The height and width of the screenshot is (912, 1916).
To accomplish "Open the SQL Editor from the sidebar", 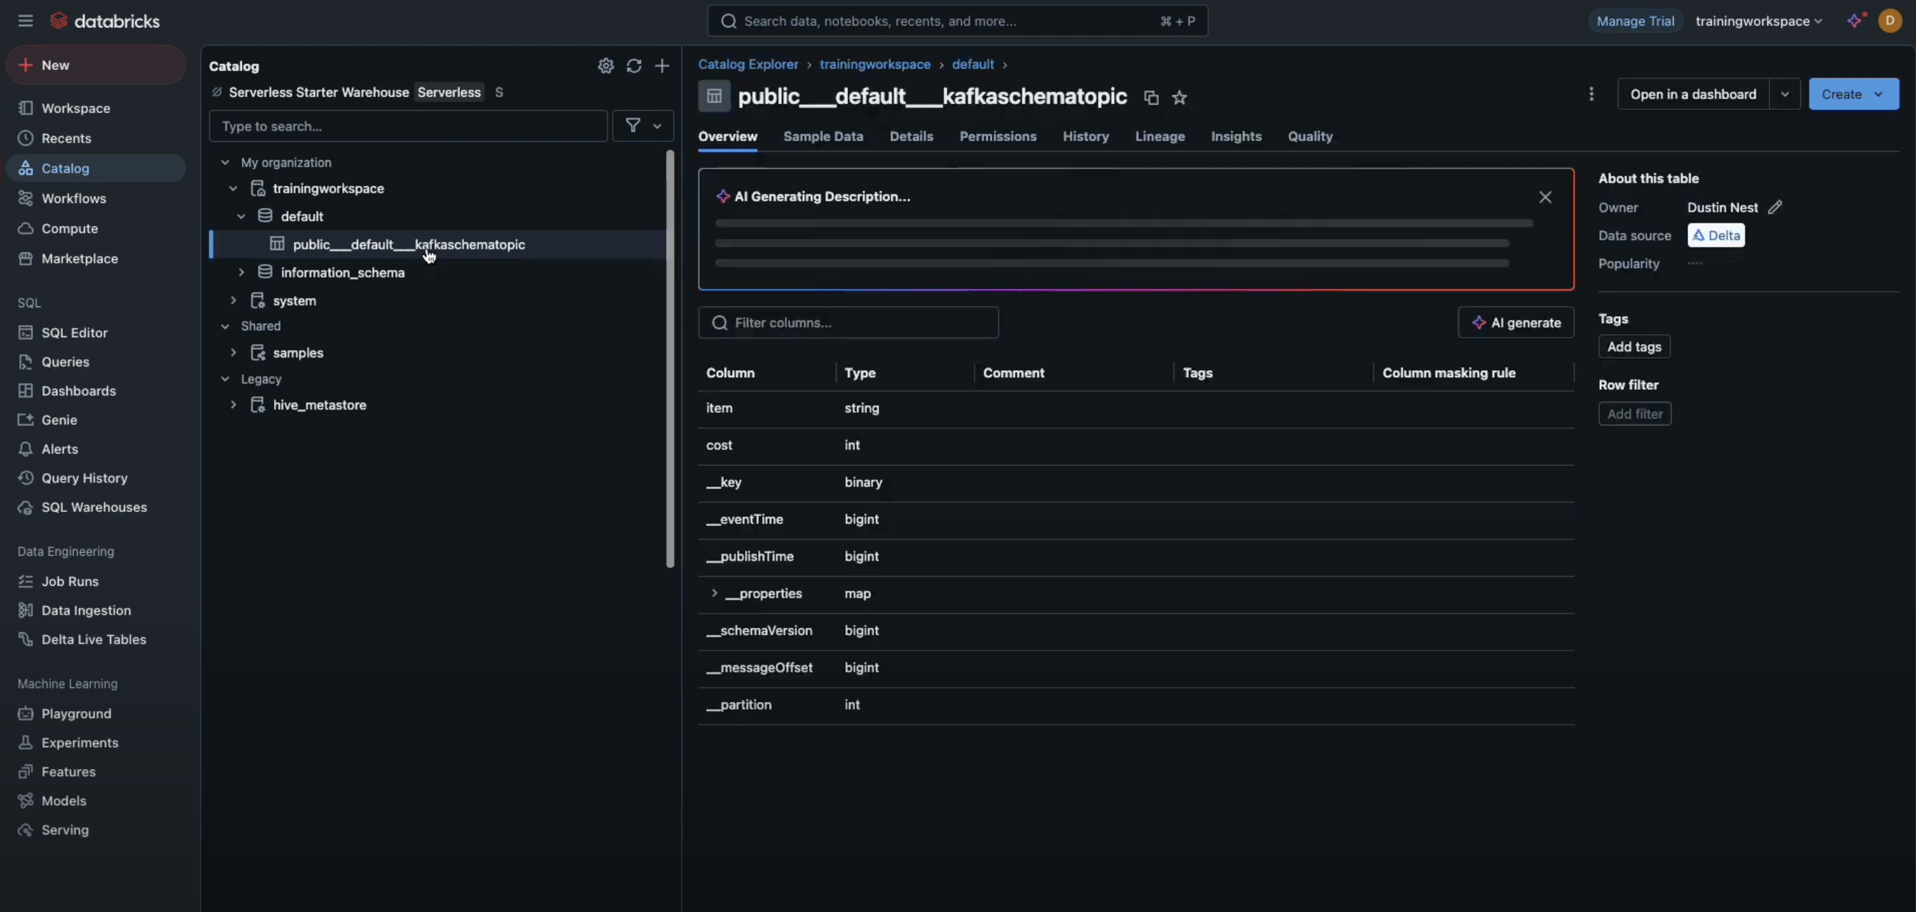I will [x=73, y=333].
